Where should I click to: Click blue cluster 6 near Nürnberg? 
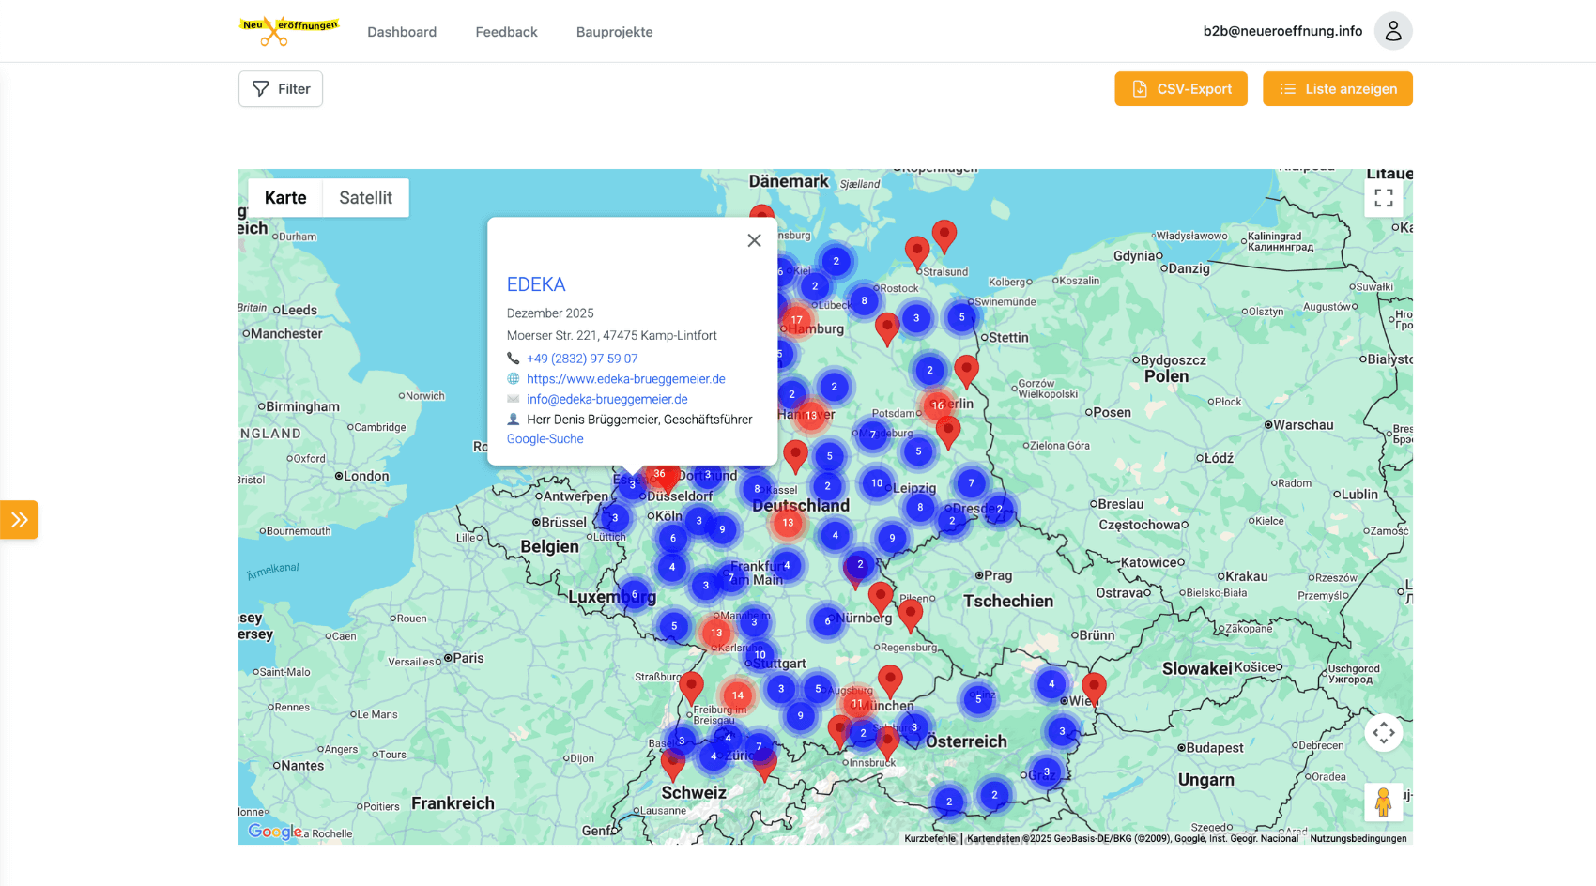(x=827, y=620)
